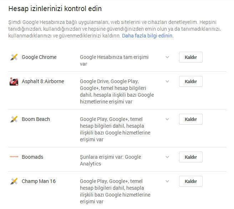Screen dimensions: 234x209
Task: Expand Champ Man 16 permission details
Action: pos(167,181)
